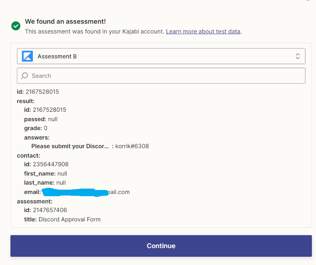The height and width of the screenshot is (265, 316).
Task: Select the result: label row
Action: [x=25, y=101]
